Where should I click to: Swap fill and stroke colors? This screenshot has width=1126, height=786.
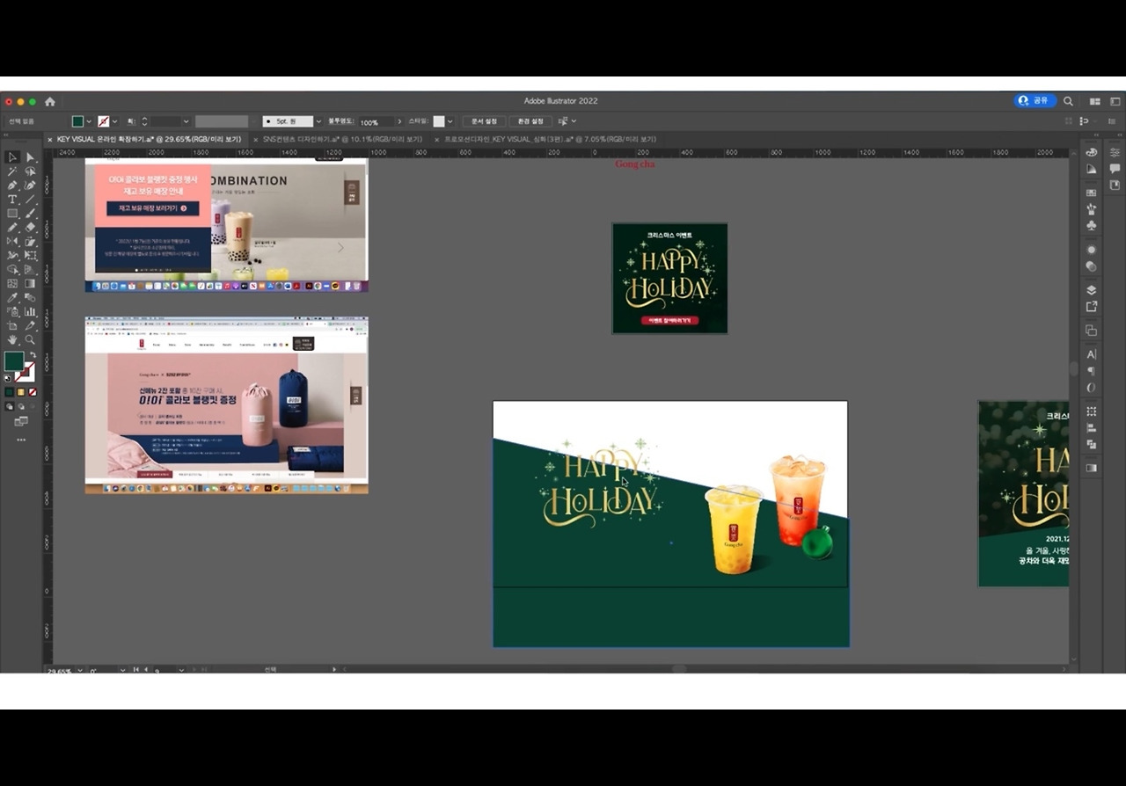33,354
